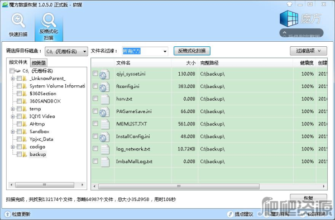Check the qiyi_sysset.ini file checkbox

pos(95,74)
